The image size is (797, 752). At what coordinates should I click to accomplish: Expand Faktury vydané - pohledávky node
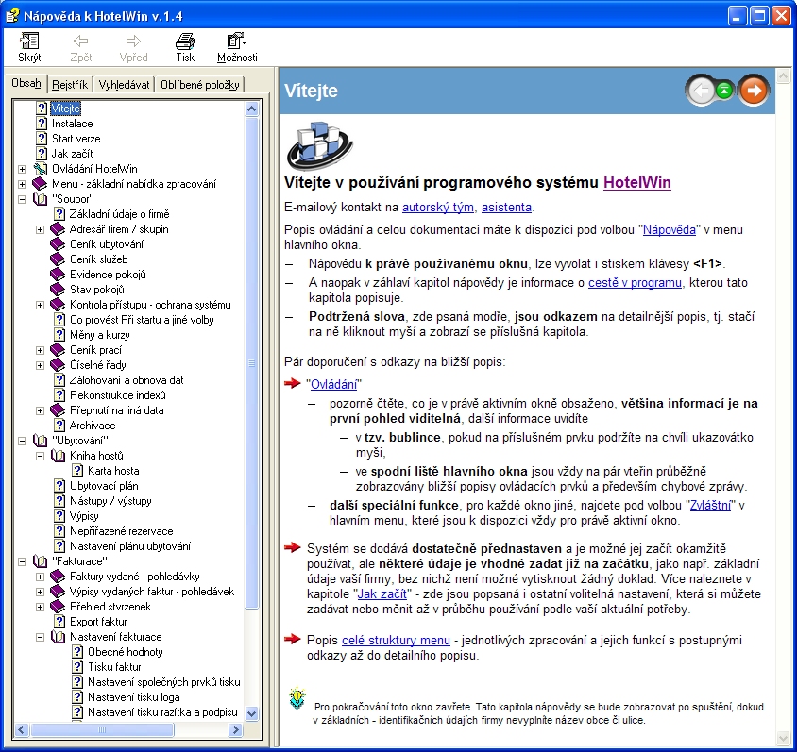click(41, 577)
